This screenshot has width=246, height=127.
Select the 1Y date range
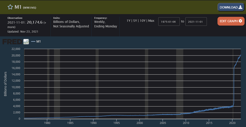(x=128, y=21)
